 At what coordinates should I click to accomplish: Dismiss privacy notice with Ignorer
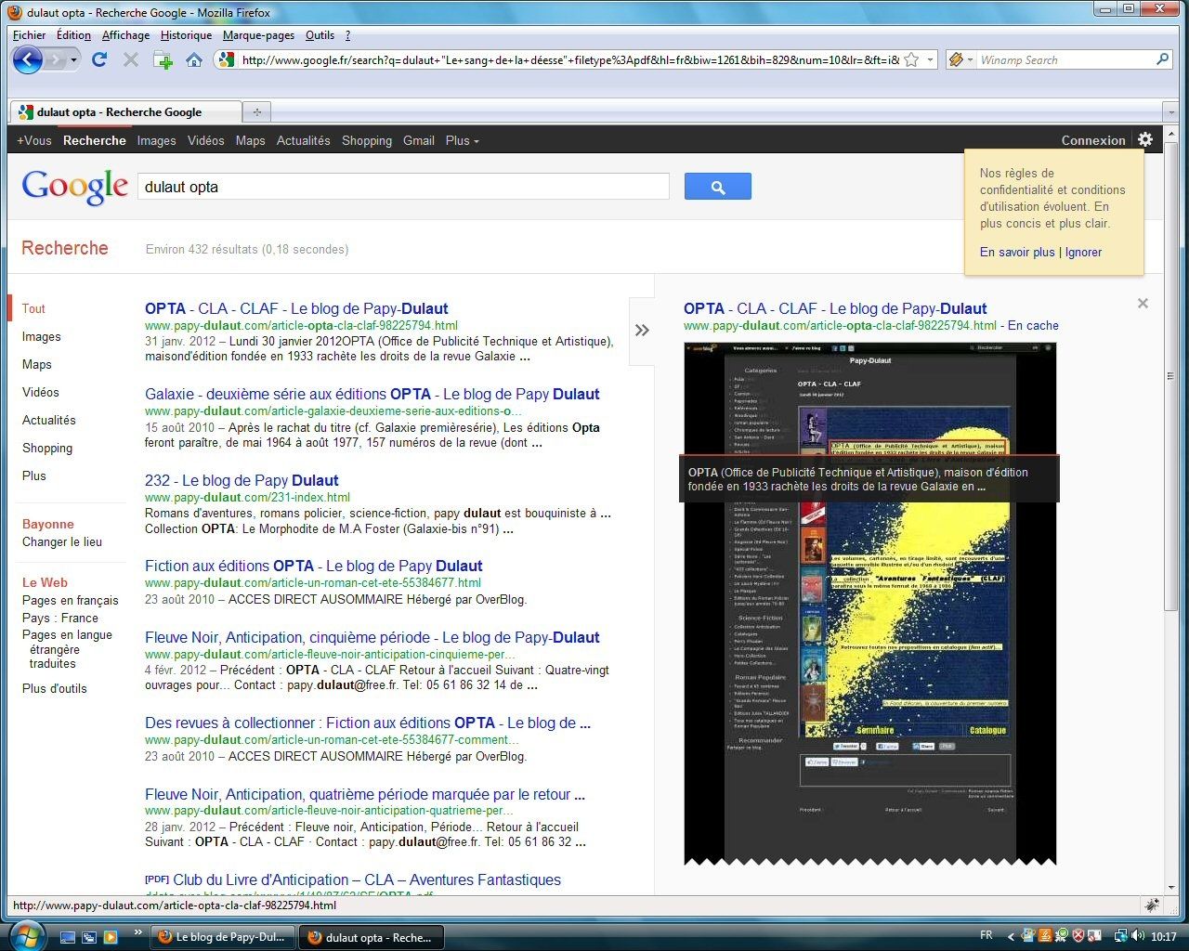tap(1083, 252)
